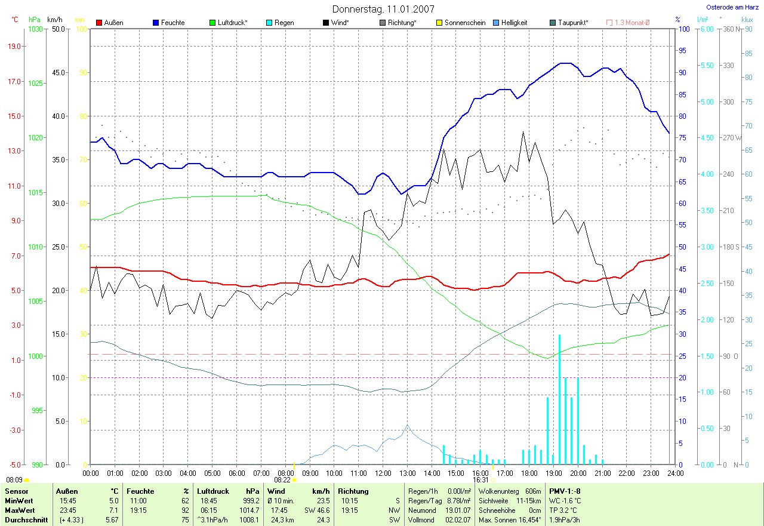Click the yellow Sonnenschein legend swatch
This screenshot has width=764, height=526.
click(439, 23)
